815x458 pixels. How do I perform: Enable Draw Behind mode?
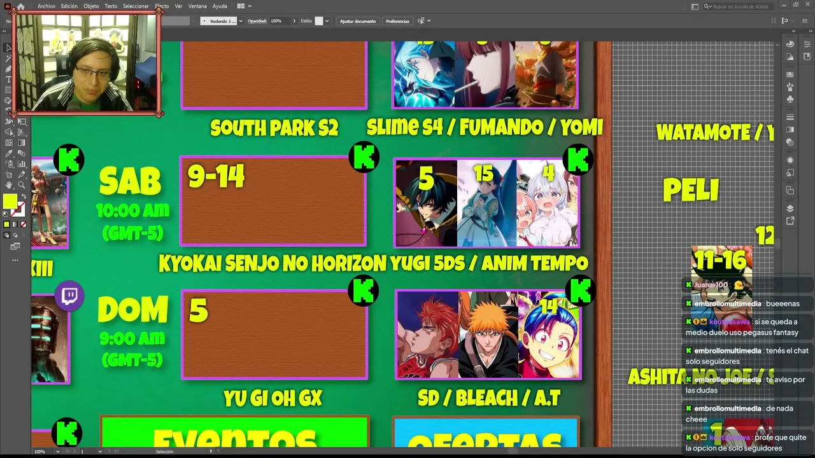[x=15, y=235]
